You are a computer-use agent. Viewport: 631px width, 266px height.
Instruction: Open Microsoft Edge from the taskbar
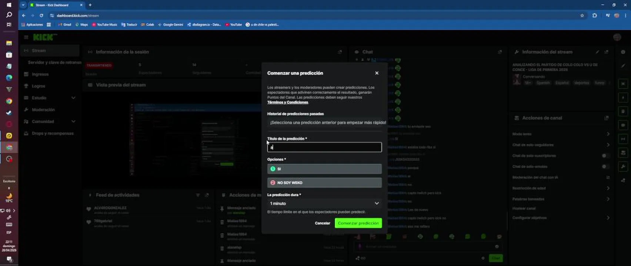tap(9, 78)
